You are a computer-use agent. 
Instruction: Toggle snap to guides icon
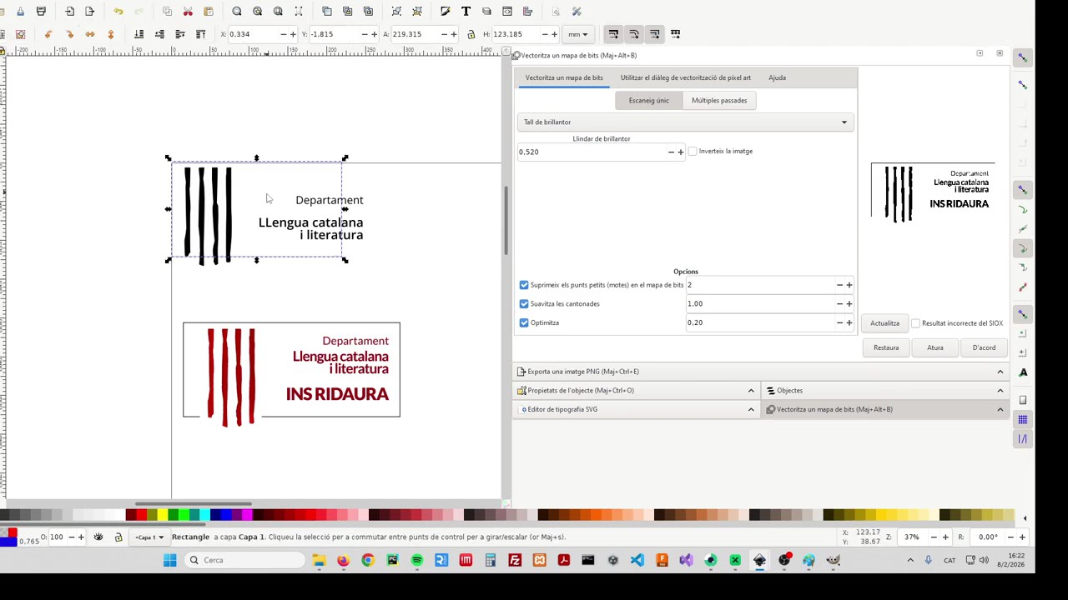tap(1022, 438)
